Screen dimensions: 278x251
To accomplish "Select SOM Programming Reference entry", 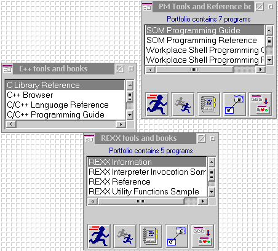I will 202,40.
